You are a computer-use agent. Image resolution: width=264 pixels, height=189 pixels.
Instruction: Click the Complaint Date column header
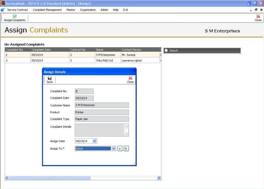click(x=50, y=50)
